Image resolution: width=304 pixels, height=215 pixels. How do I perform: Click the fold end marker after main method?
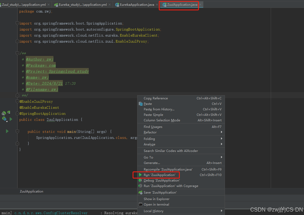[x=17, y=144]
